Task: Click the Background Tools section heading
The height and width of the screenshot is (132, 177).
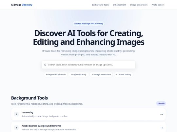Action: pos(29,98)
